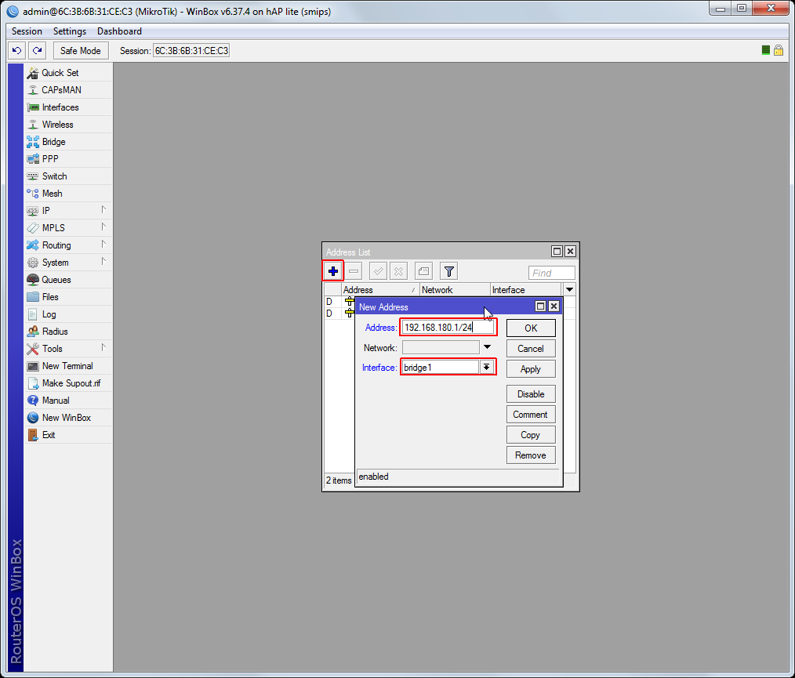Click OK in the New Address dialog
Screen dimensions: 795x678
tap(531, 328)
